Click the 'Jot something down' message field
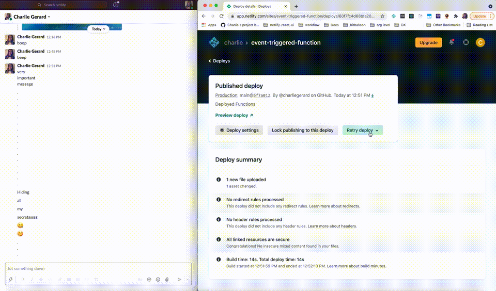Viewport: 496px width, 291px height. (x=98, y=268)
